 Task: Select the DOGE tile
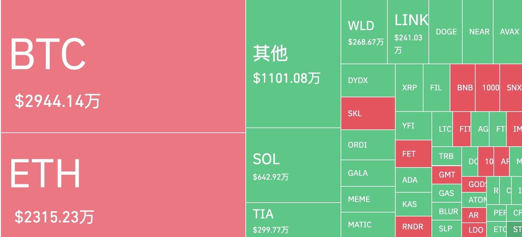click(x=445, y=32)
